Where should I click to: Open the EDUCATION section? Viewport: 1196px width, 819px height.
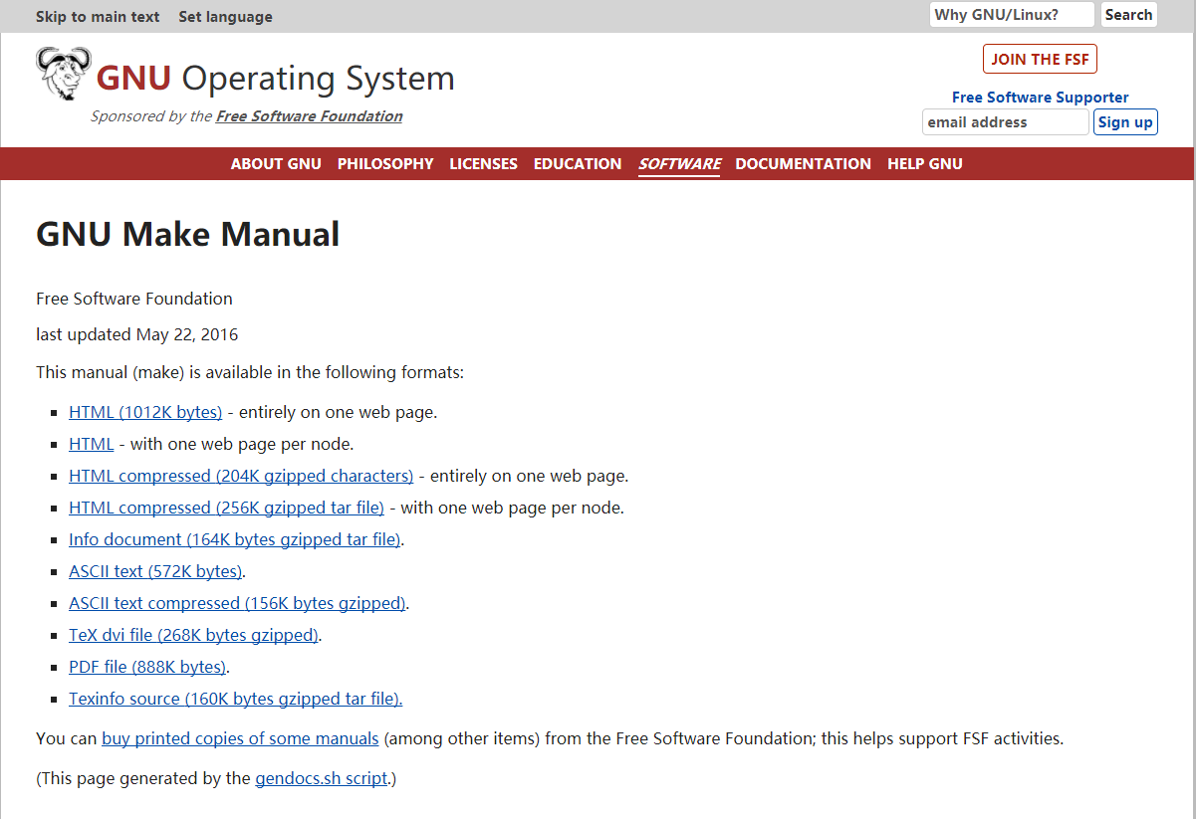tap(578, 163)
